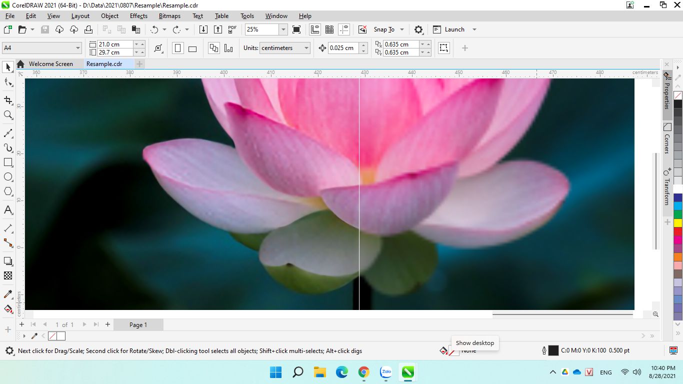This screenshot has width=683, height=384.
Task: Toggle the Show Grid button
Action: tap(329, 29)
